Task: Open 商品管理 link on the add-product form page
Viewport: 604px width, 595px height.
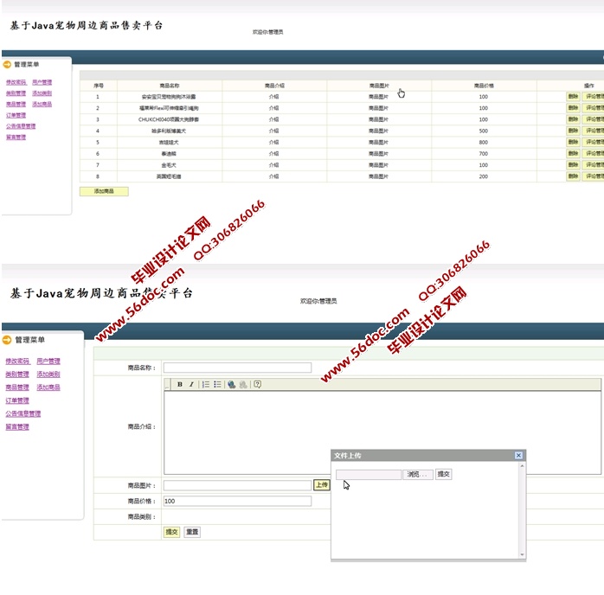Action: 17,387
